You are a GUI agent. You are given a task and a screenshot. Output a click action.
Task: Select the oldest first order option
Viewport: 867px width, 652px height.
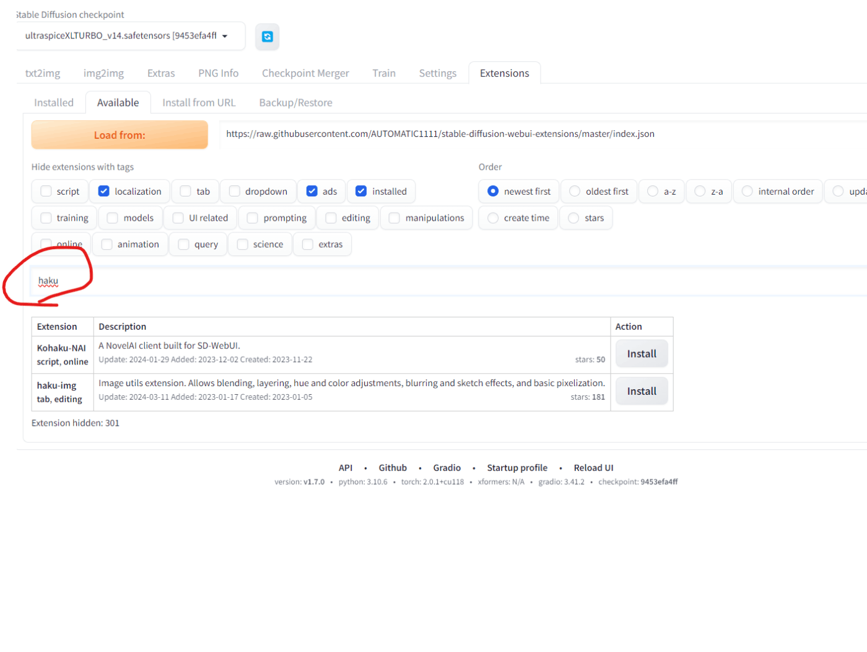click(575, 192)
